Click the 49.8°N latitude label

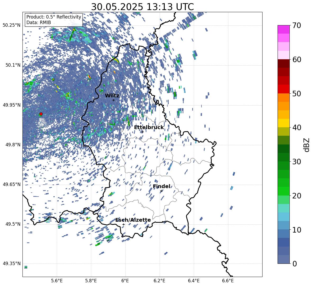coord(13,145)
